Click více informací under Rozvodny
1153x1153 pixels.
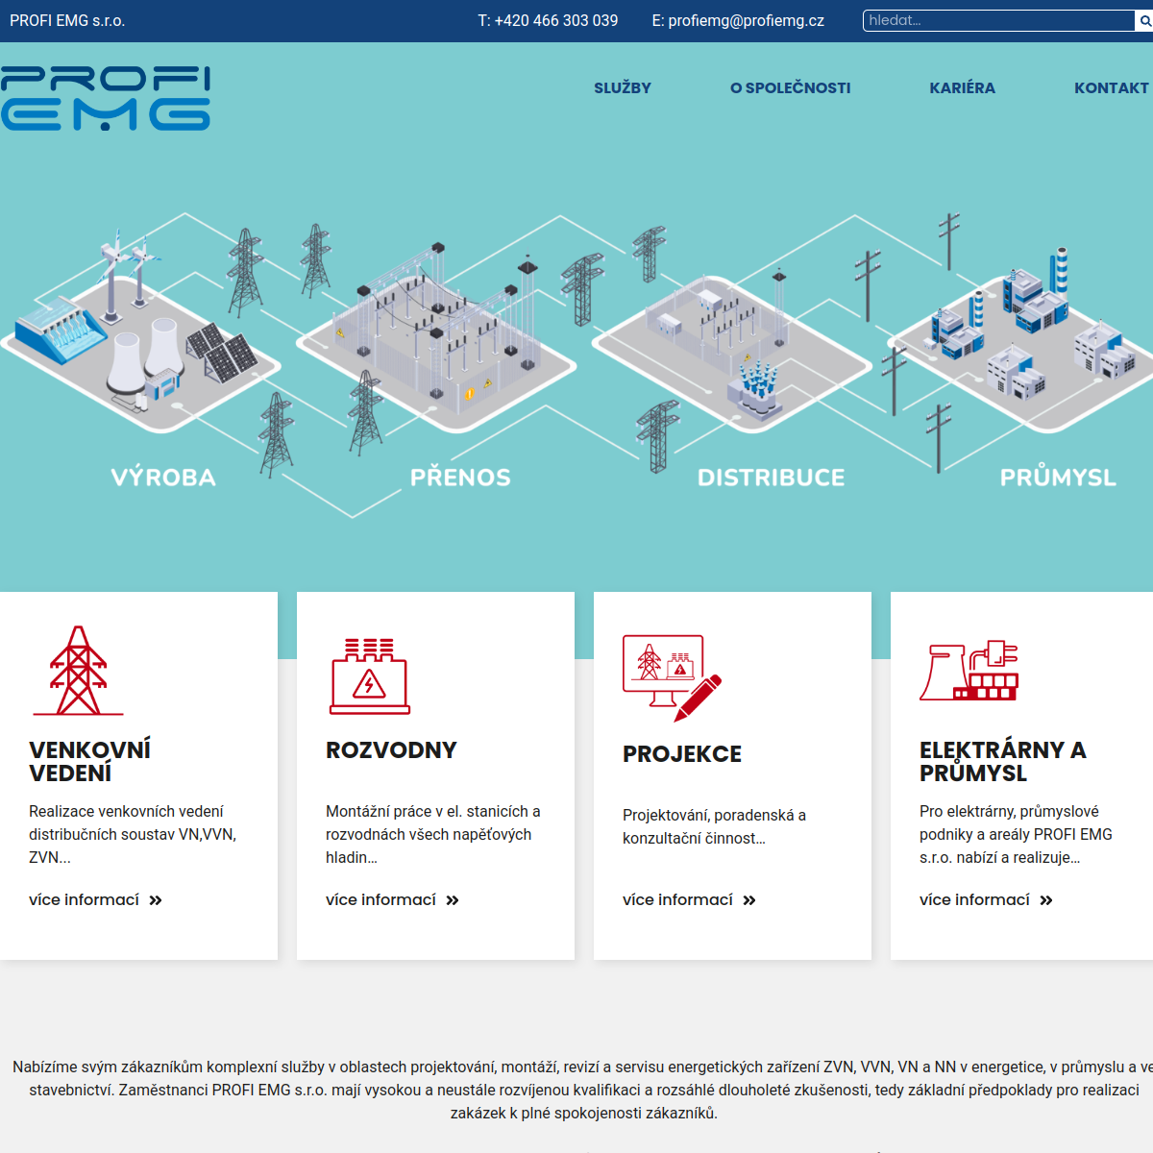point(380,900)
